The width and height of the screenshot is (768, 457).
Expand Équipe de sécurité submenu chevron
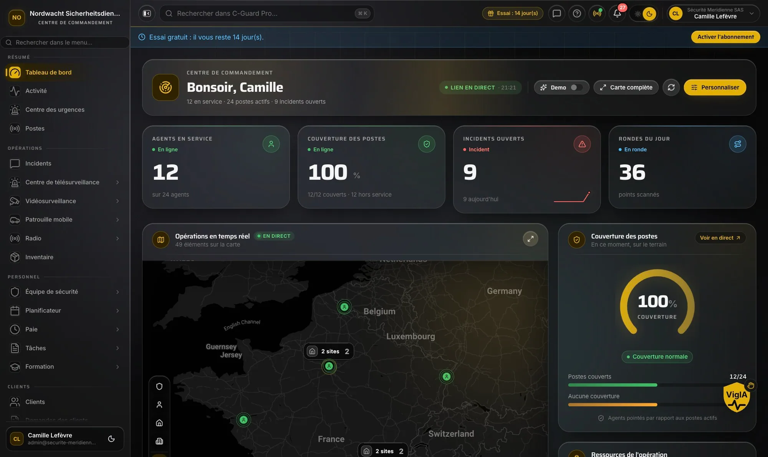(118, 292)
